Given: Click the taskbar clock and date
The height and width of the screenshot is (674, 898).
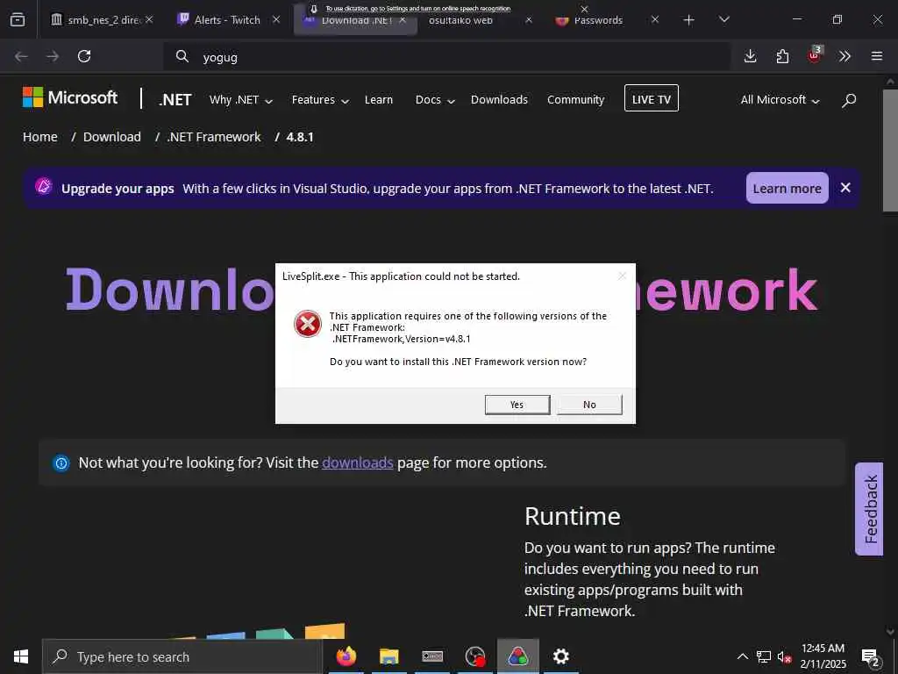Looking at the screenshot, I should coord(823,656).
